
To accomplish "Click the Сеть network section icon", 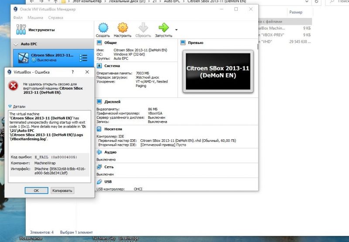I will pyautogui.click(x=99, y=167).
